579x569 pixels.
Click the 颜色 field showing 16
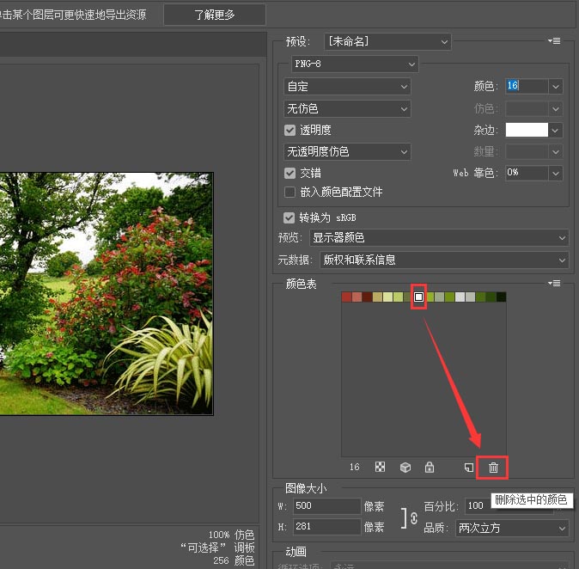527,87
